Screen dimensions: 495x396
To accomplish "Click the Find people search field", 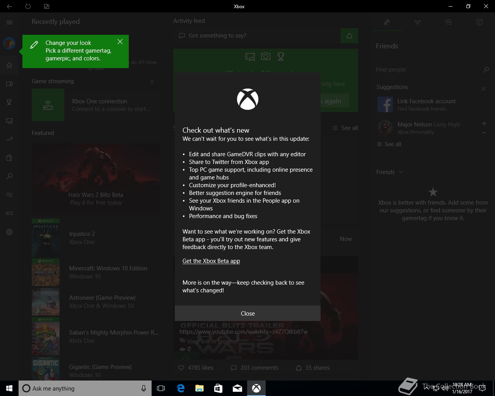I will coord(427,70).
